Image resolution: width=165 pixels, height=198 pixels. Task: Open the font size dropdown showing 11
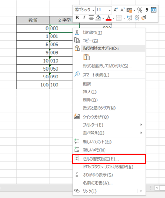pos(109,10)
